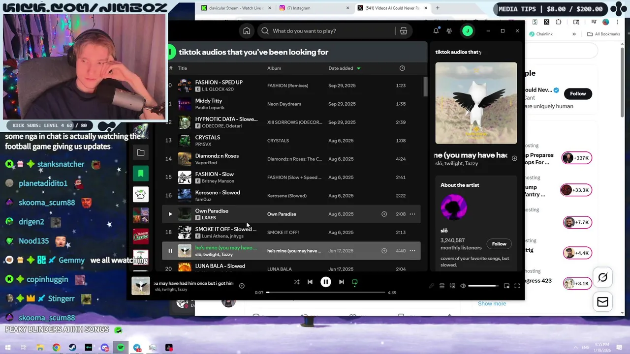Click Follow button on X page
This screenshot has width=630, height=354.
click(x=578, y=93)
